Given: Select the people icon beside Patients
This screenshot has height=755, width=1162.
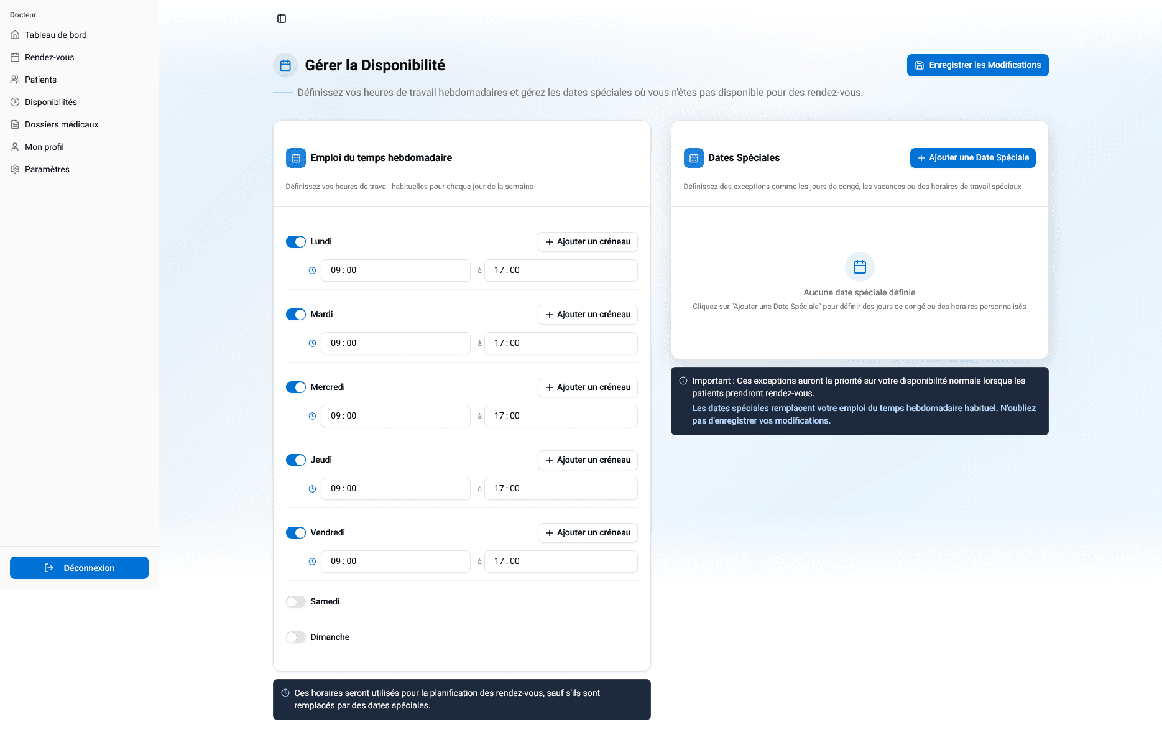Looking at the screenshot, I should [15, 80].
